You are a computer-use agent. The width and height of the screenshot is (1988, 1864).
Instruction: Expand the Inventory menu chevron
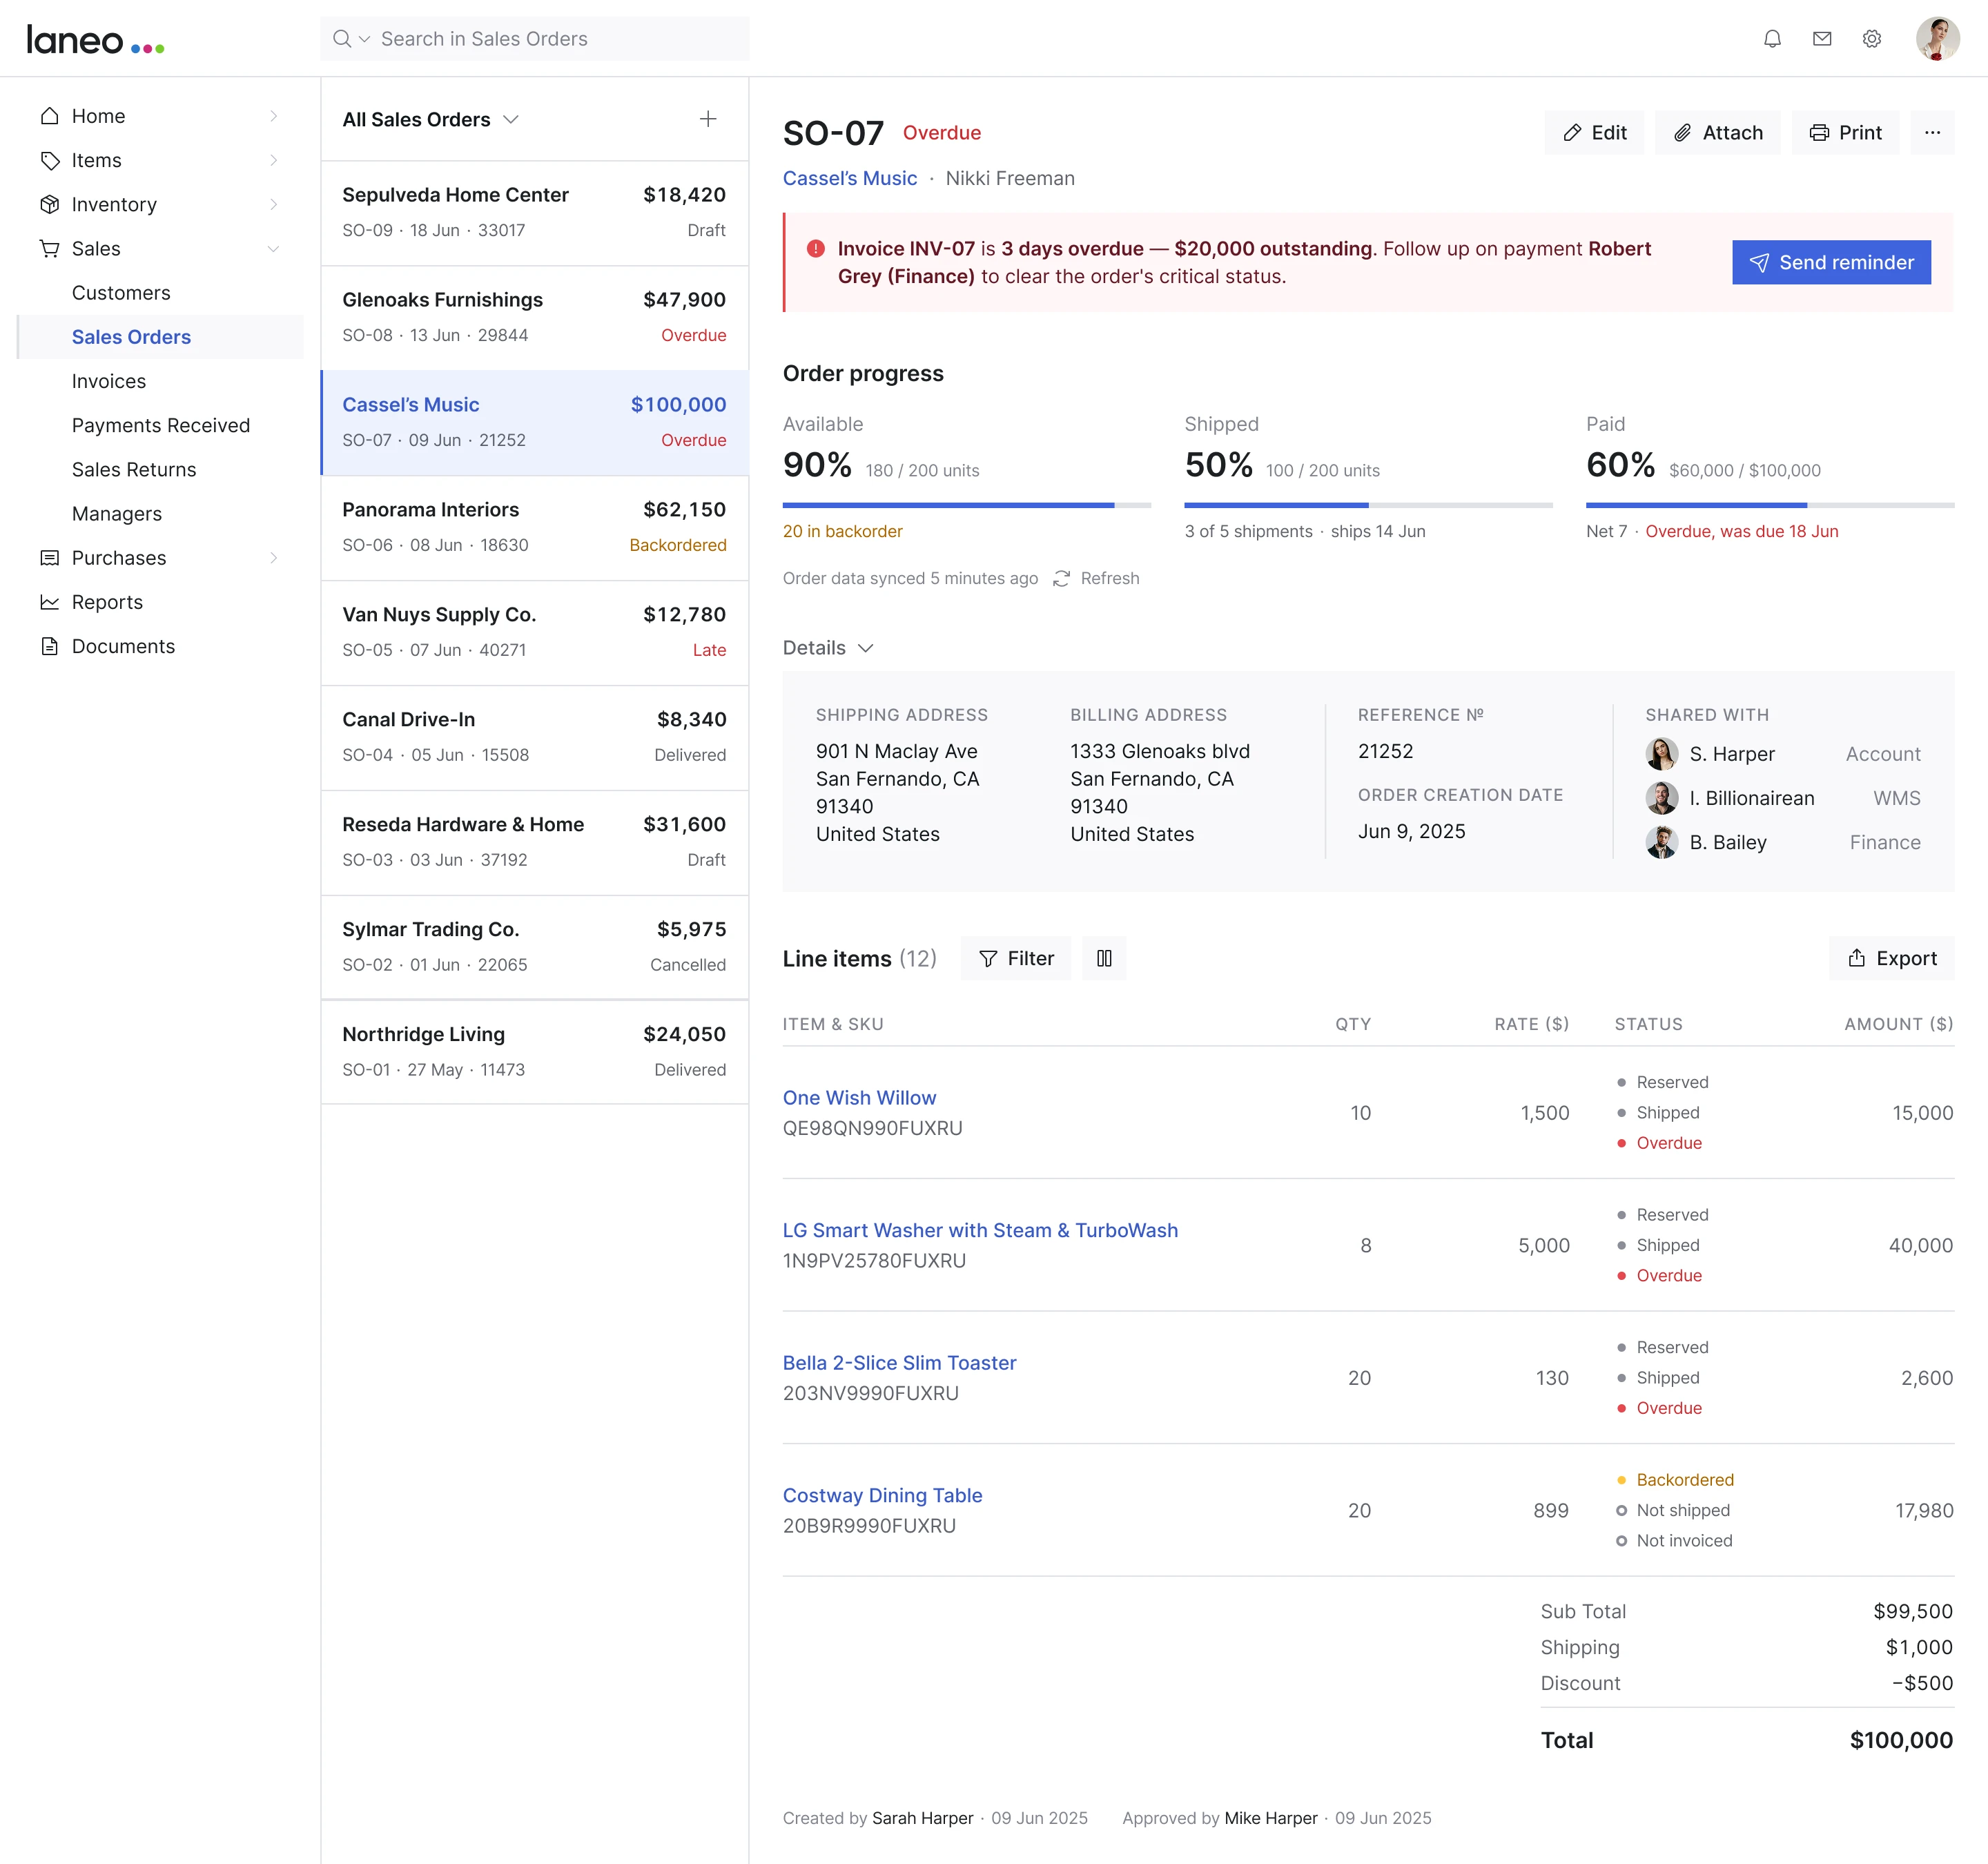coord(274,204)
